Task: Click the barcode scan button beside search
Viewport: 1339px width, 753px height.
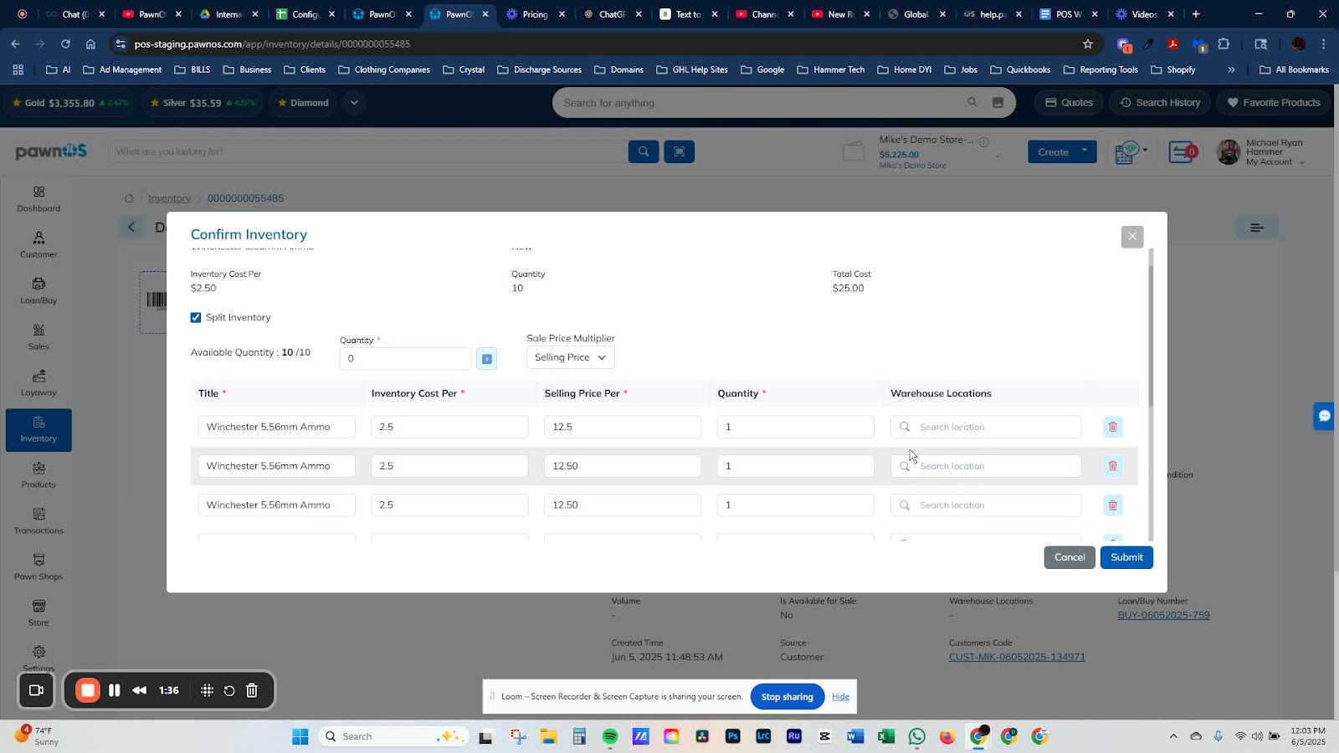Action: point(679,151)
